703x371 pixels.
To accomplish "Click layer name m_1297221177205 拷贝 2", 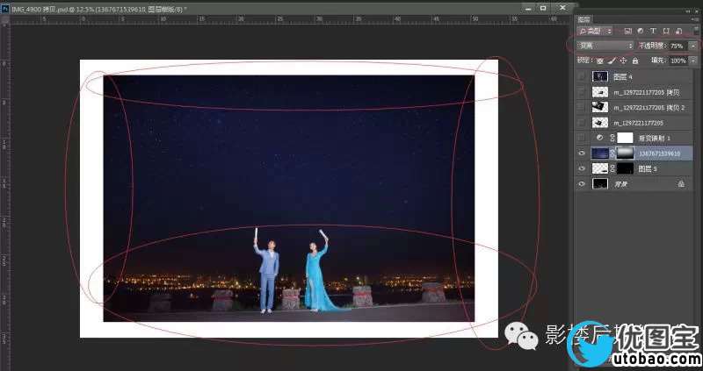I will click(649, 108).
